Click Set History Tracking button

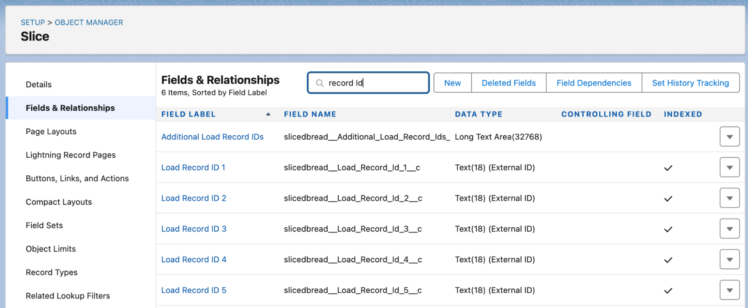tap(690, 83)
